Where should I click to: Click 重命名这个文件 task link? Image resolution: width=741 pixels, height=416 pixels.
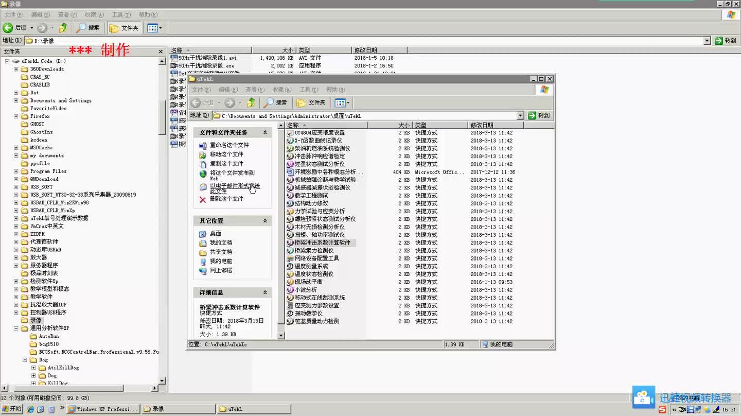(229, 145)
